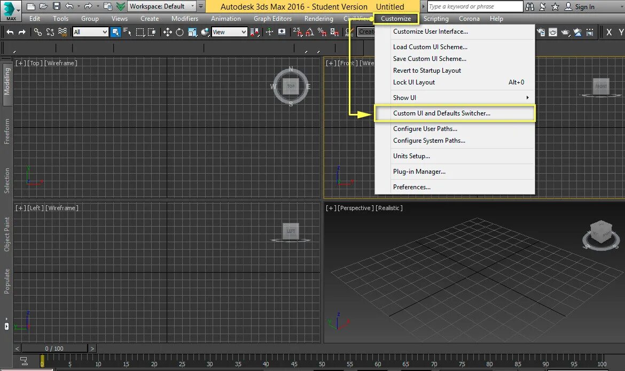Click Edit Named Selection Sets icon

[x=349, y=32]
